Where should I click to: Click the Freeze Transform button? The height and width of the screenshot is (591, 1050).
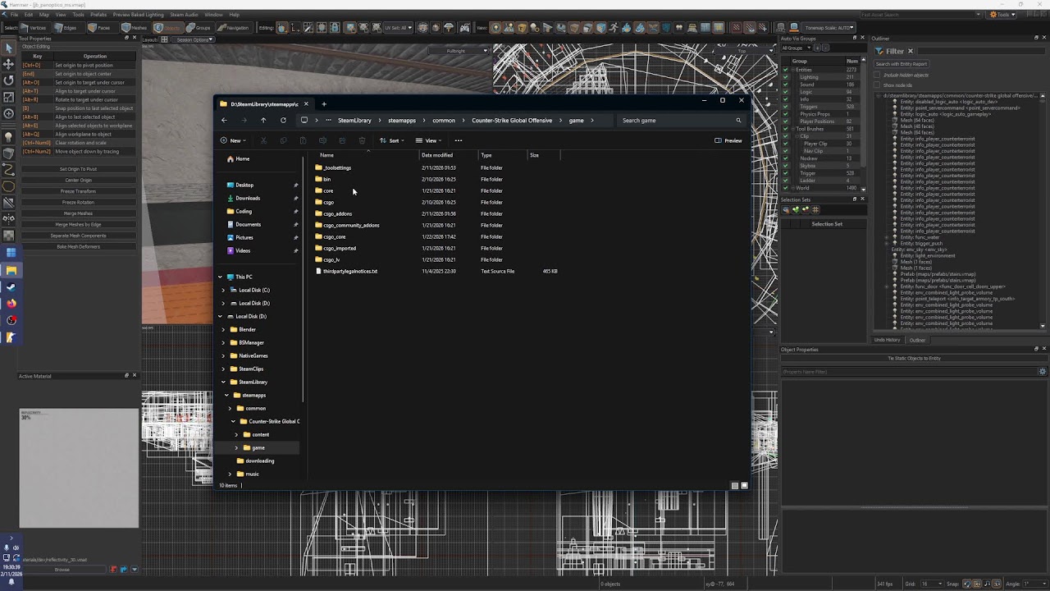(x=79, y=191)
